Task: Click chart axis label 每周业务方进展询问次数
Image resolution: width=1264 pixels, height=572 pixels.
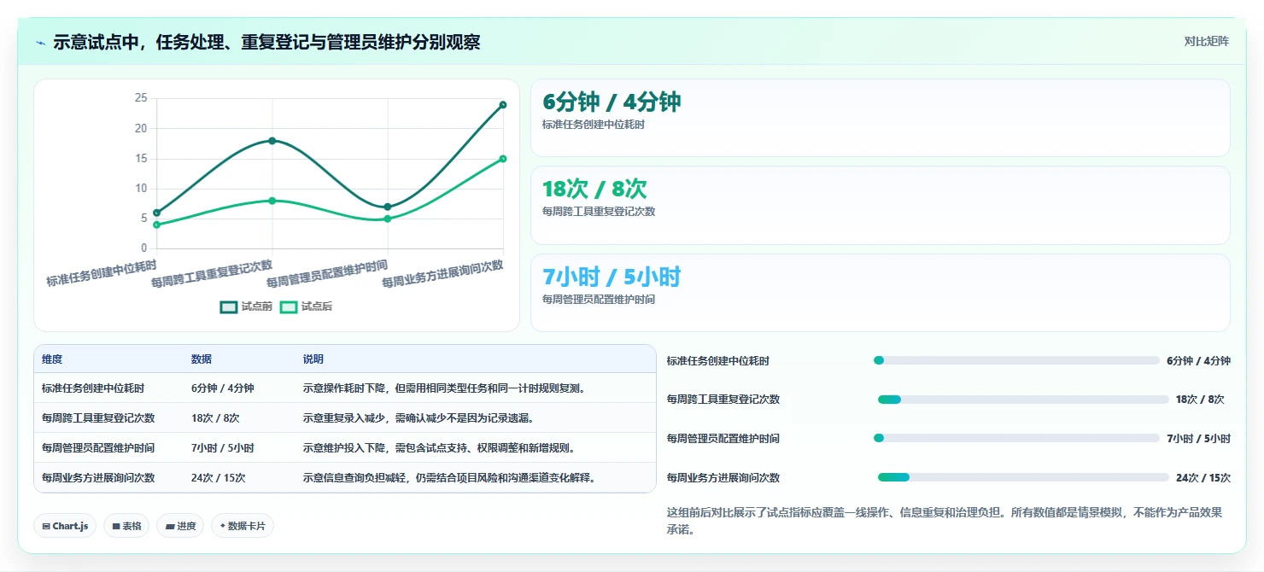Action: pos(442,274)
